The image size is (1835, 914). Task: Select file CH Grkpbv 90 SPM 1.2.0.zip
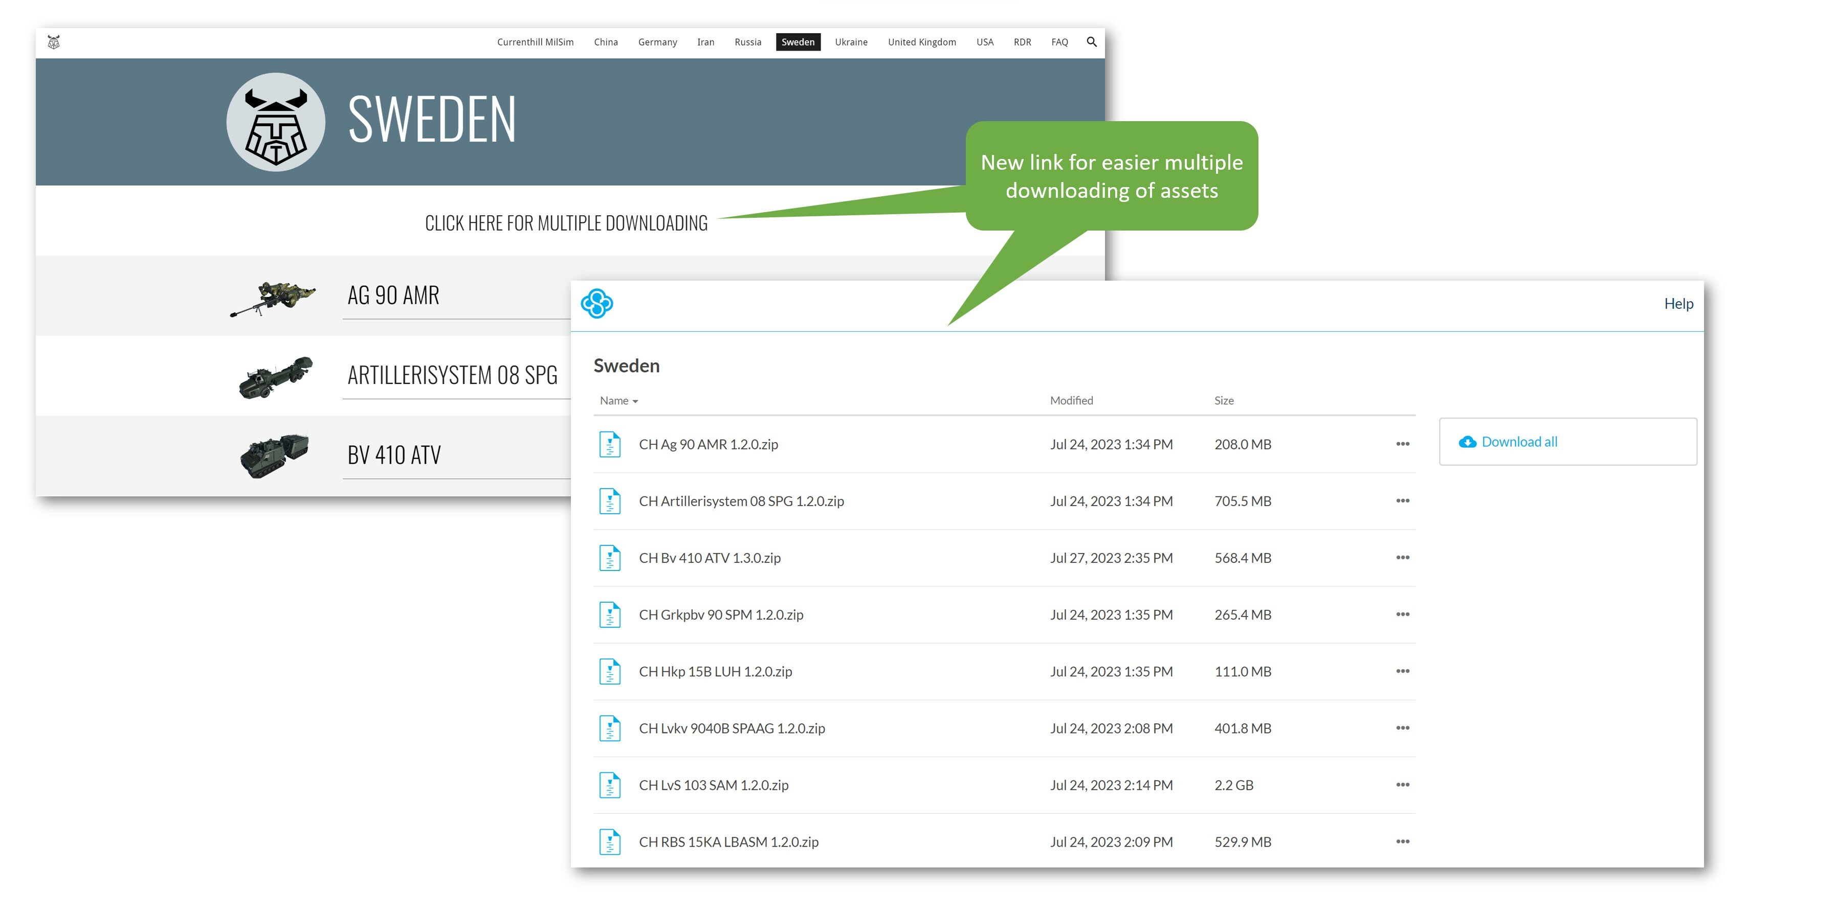(721, 615)
